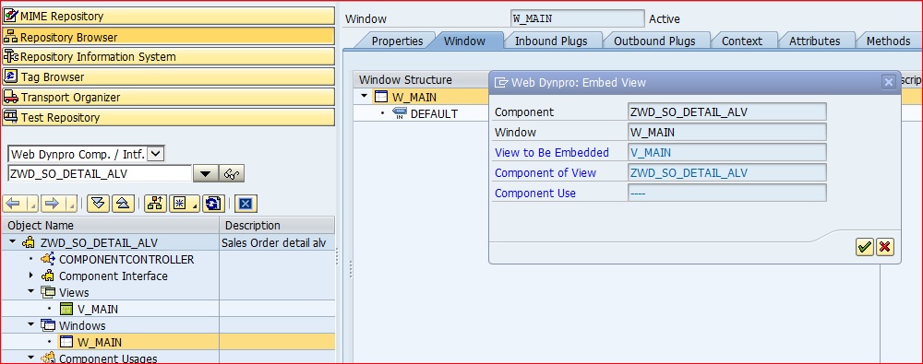Click the View to Be Embedded field
The width and height of the screenshot is (923, 364).
727,152
